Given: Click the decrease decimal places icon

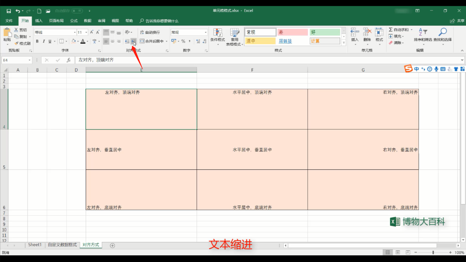Looking at the screenshot, I should click(205, 41).
